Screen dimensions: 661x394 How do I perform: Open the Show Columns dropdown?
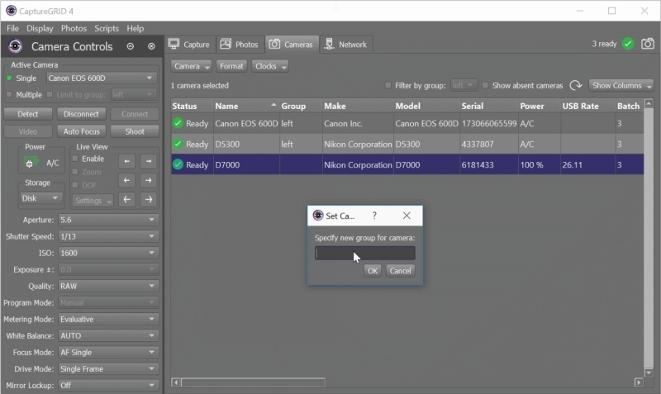621,86
